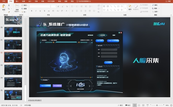Image resolution: width=173 pixels, height=107 pixels.
Task: Choose the right arrow shape
Action: [118, 10]
